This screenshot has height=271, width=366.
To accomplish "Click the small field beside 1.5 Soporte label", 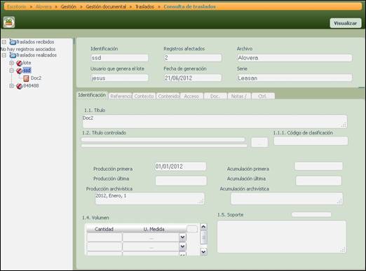I will tap(311, 214).
